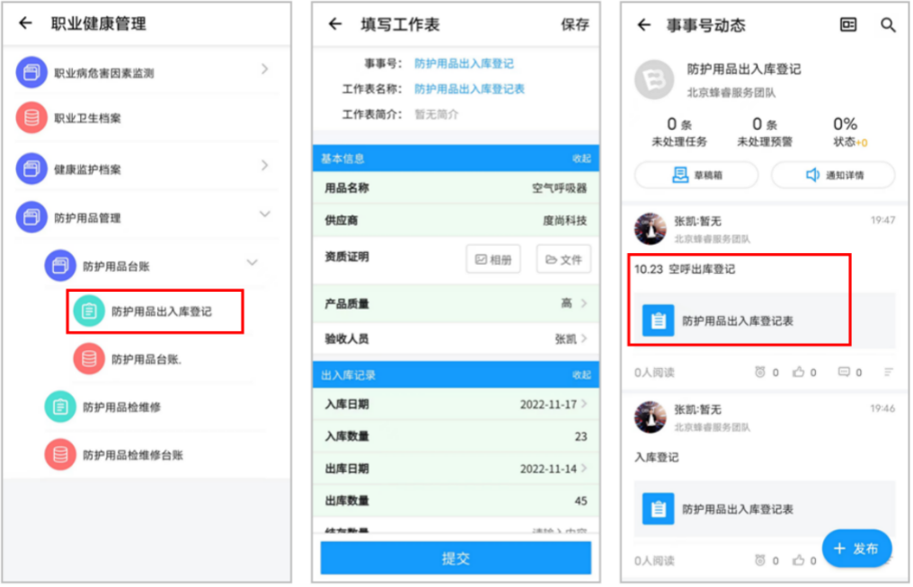This screenshot has width=913, height=587.
Task: Collapse the 出入库记录 section via 收起
Action: click(581, 375)
